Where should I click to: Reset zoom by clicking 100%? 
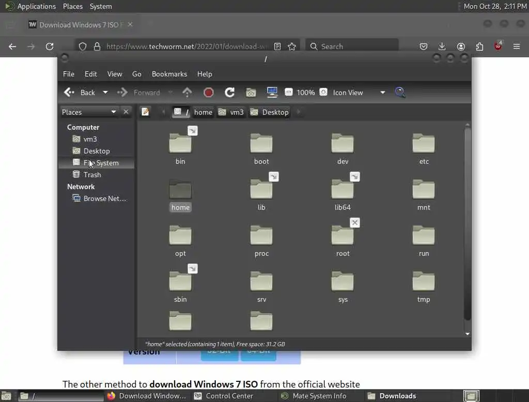coord(306,92)
